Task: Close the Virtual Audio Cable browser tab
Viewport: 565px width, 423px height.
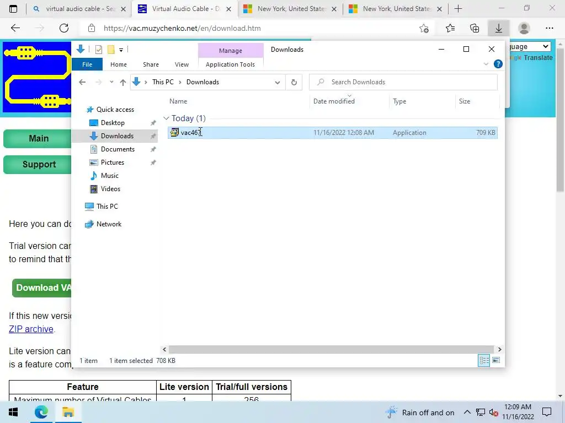Action: point(229,9)
